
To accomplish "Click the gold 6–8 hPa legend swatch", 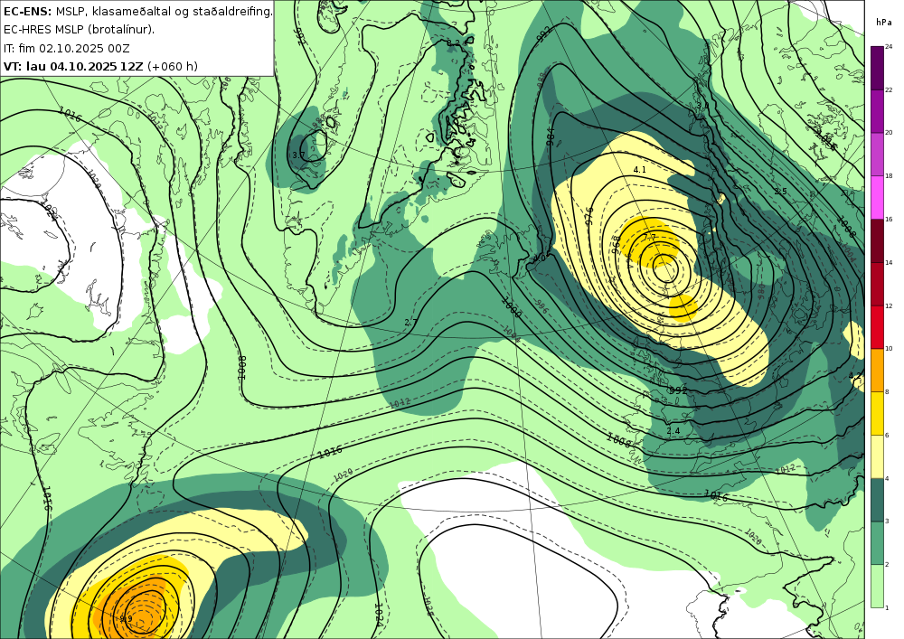I will tap(876, 414).
